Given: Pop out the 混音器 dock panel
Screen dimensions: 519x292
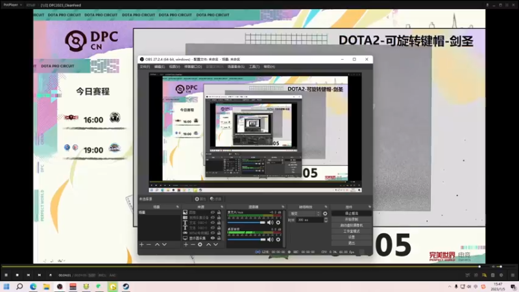Looking at the screenshot, I should [283, 207].
